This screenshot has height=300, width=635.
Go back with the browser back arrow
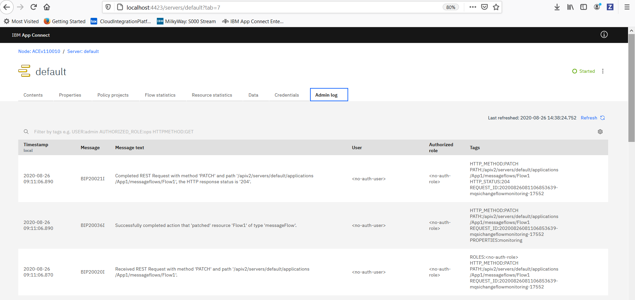click(x=7, y=7)
